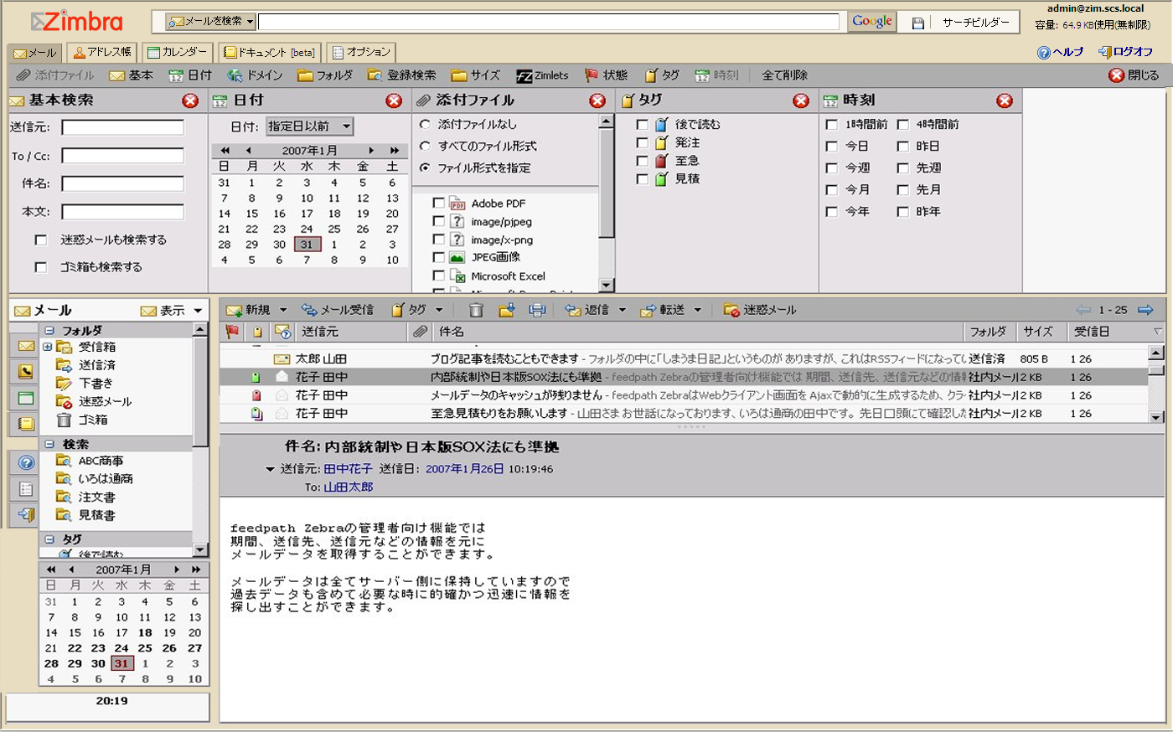
Task: Expand the 受信箱 folder
Action: (48, 347)
